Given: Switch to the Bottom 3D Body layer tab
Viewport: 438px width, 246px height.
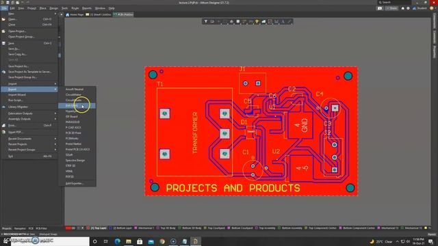Looking at the screenshot, I should (x=190, y=228).
